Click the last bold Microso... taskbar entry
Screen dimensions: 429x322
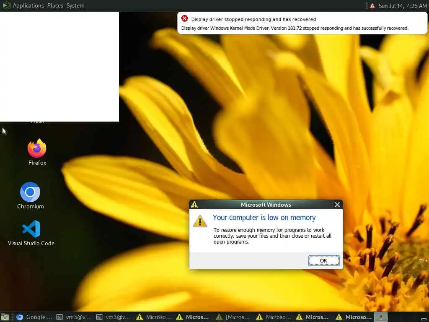coord(354,317)
